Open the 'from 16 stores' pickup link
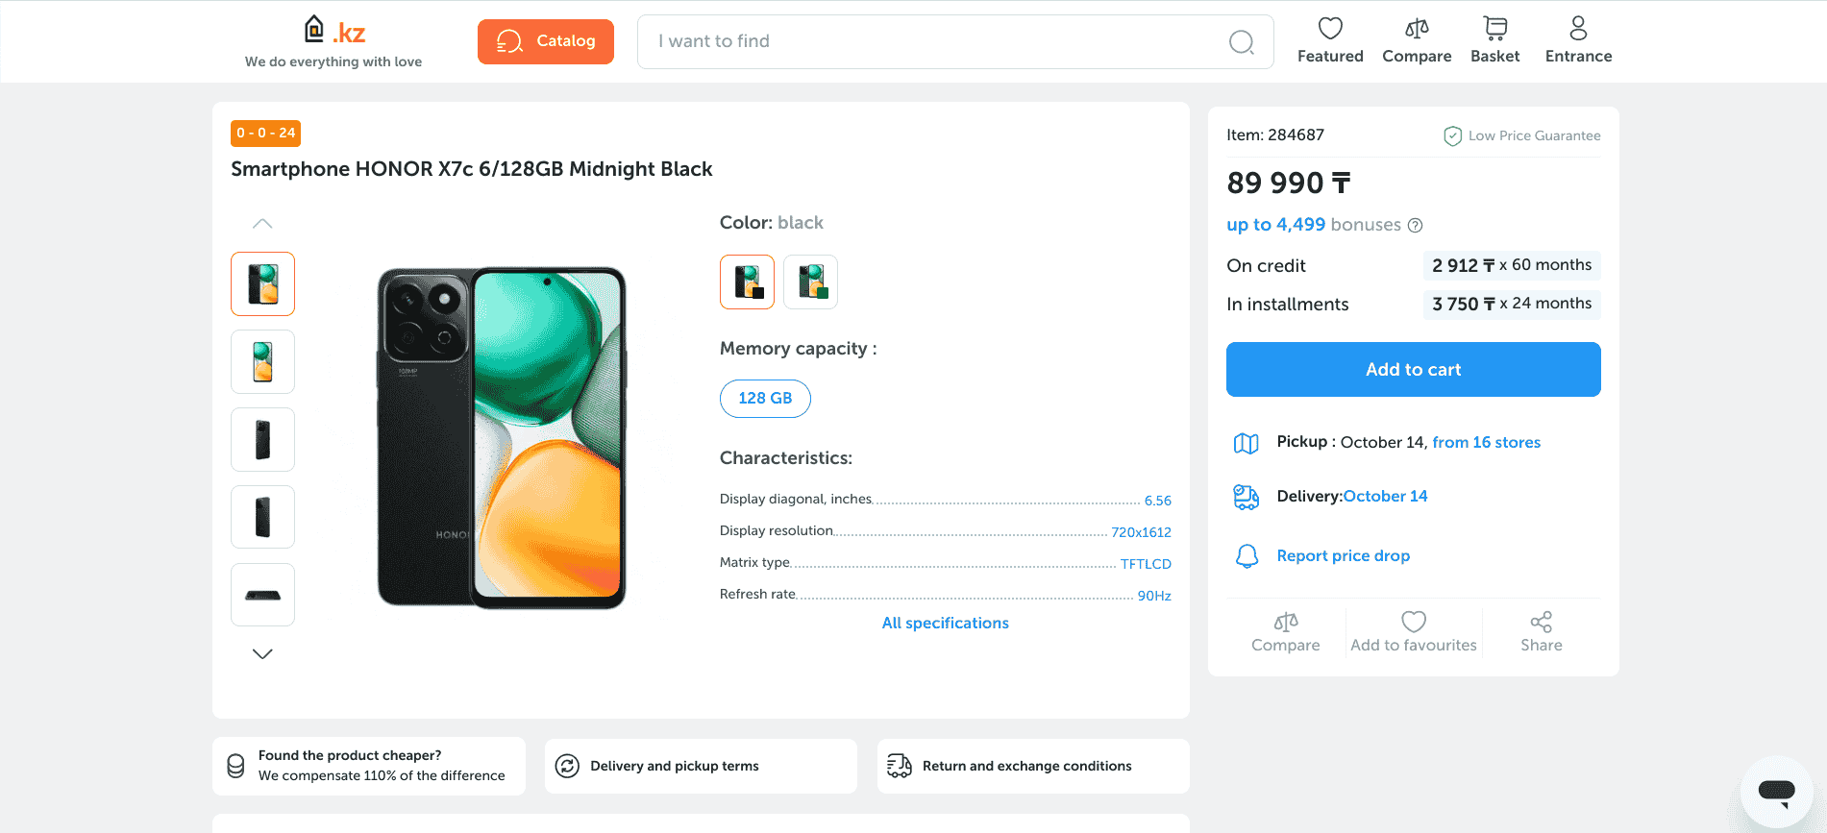The width and height of the screenshot is (1827, 833). pyautogui.click(x=1486, y=442)
